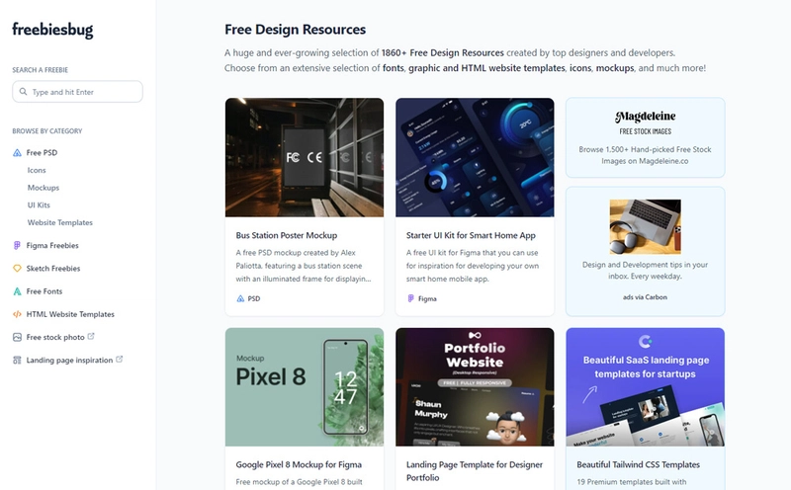
Task: Click the freebiesbug logo
Action: [x=52, y=30]
